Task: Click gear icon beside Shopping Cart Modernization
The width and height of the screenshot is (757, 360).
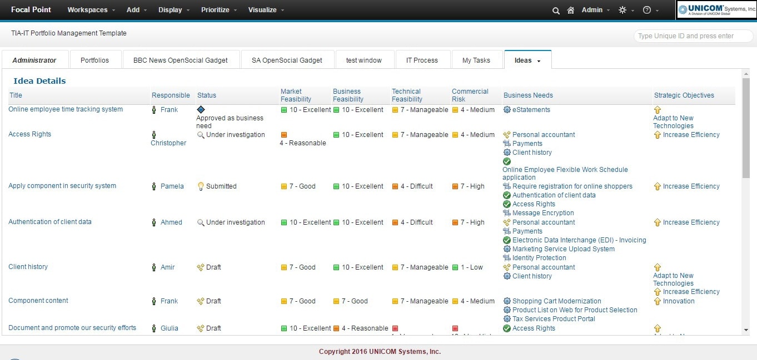Action: 507,301
